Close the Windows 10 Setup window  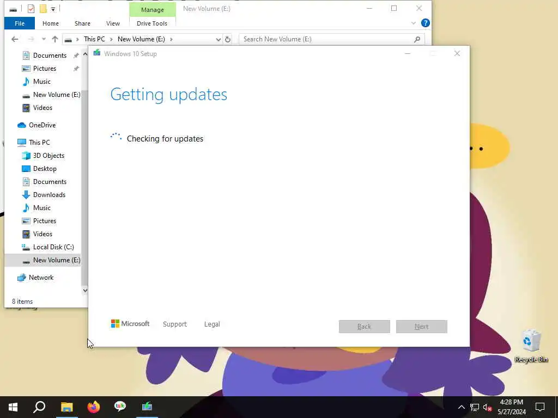[457, 54]
